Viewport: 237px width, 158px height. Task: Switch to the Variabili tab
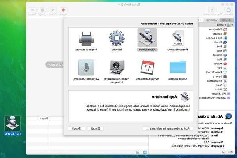pos(212,20)
